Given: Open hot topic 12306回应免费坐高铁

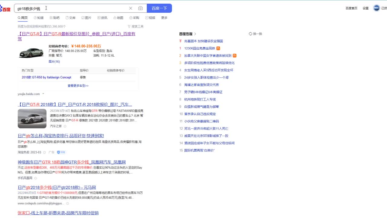Looking at the screenshot, I should coord(200,48).
